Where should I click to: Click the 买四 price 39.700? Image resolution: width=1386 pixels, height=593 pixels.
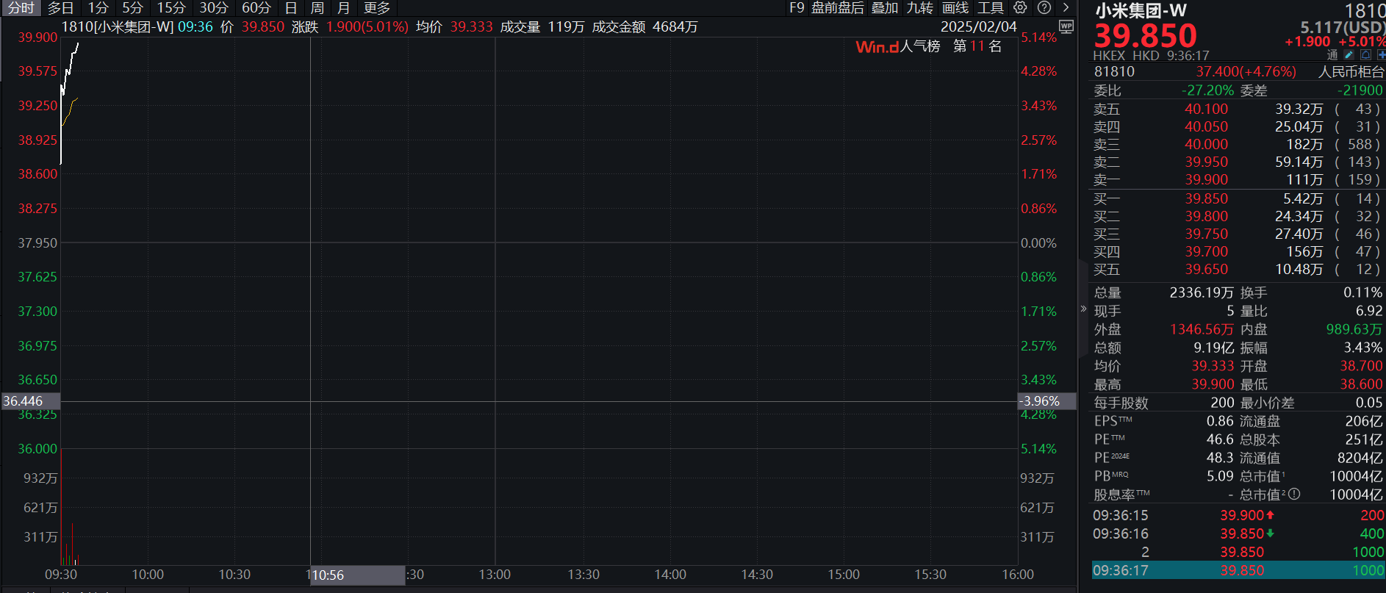[1206, 251]
